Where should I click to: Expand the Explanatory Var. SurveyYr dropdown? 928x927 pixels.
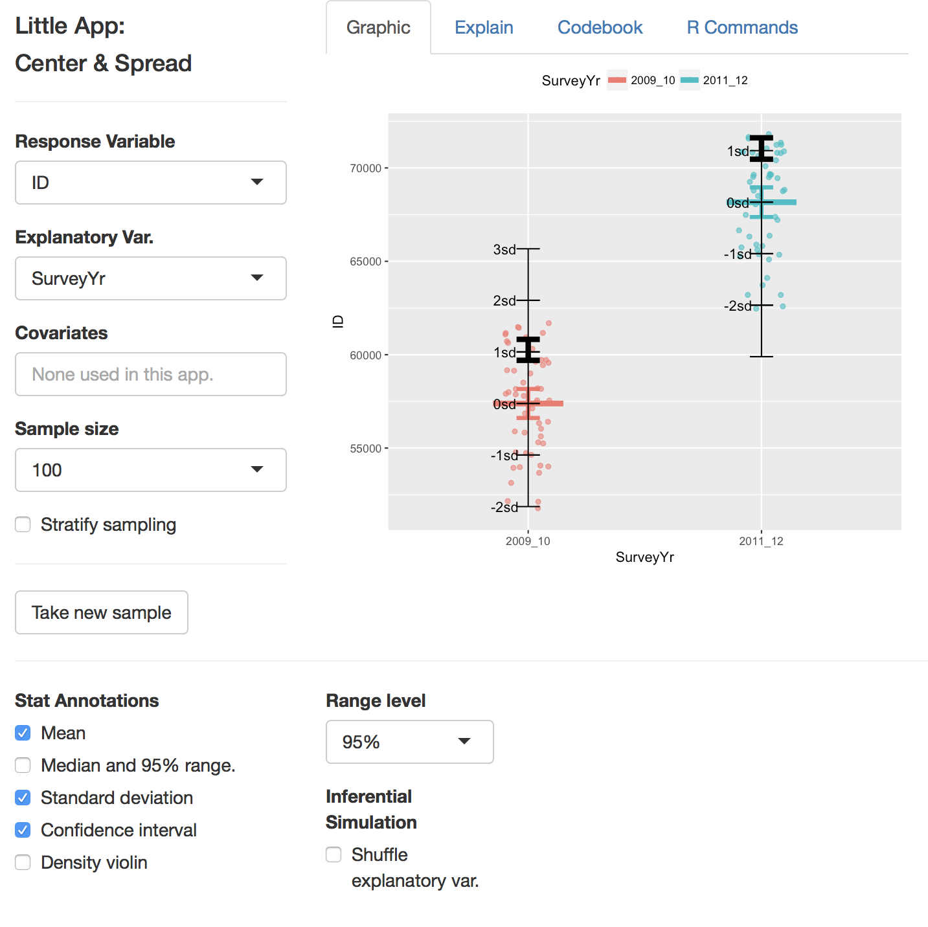(150, 278)
